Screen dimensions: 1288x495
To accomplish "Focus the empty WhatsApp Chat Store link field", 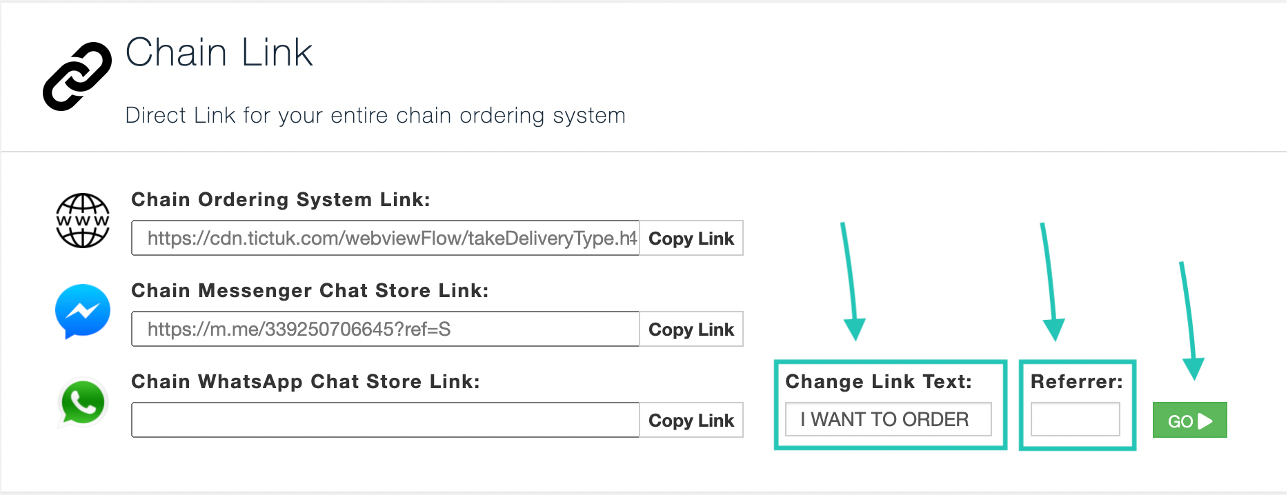I will tap(386, 420).
